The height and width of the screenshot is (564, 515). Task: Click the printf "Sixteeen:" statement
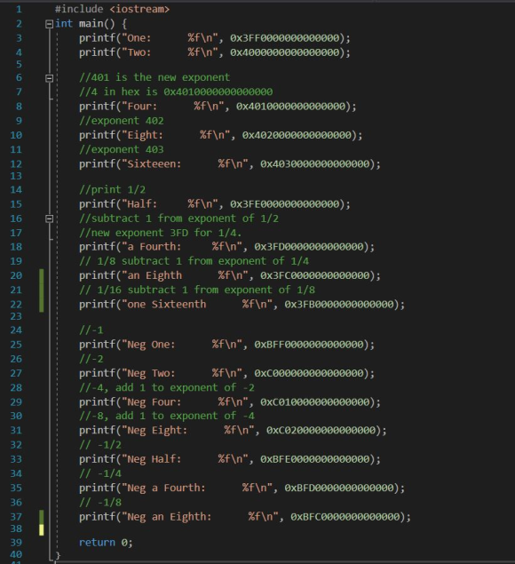[230, 164]
